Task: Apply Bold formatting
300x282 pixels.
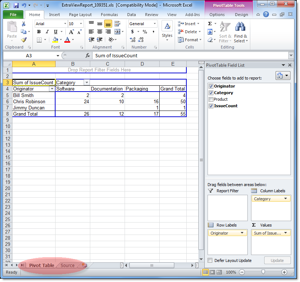Action: pyautogui.click(x=39, y=32)
